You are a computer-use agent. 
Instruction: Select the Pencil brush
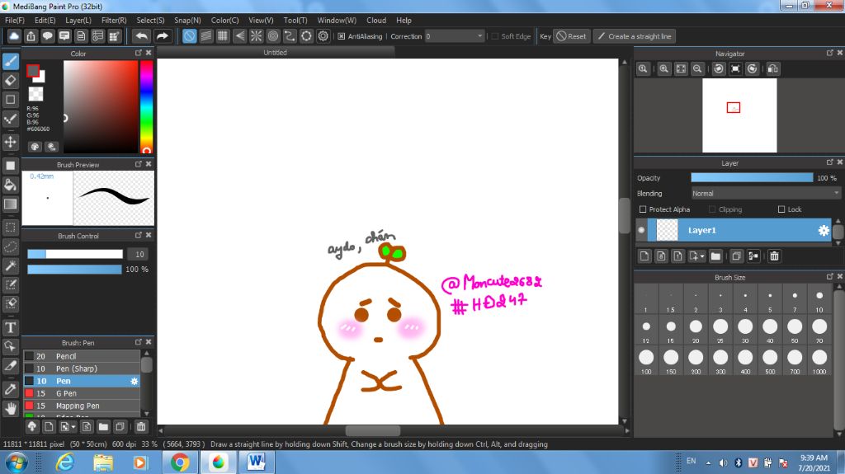82,356
